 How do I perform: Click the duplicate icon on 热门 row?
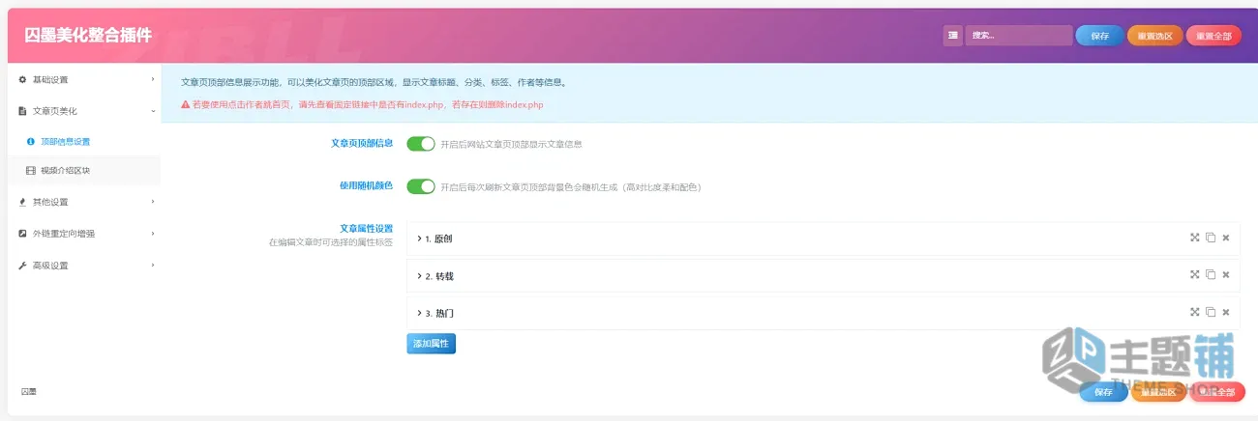[x=1210, y=312]
